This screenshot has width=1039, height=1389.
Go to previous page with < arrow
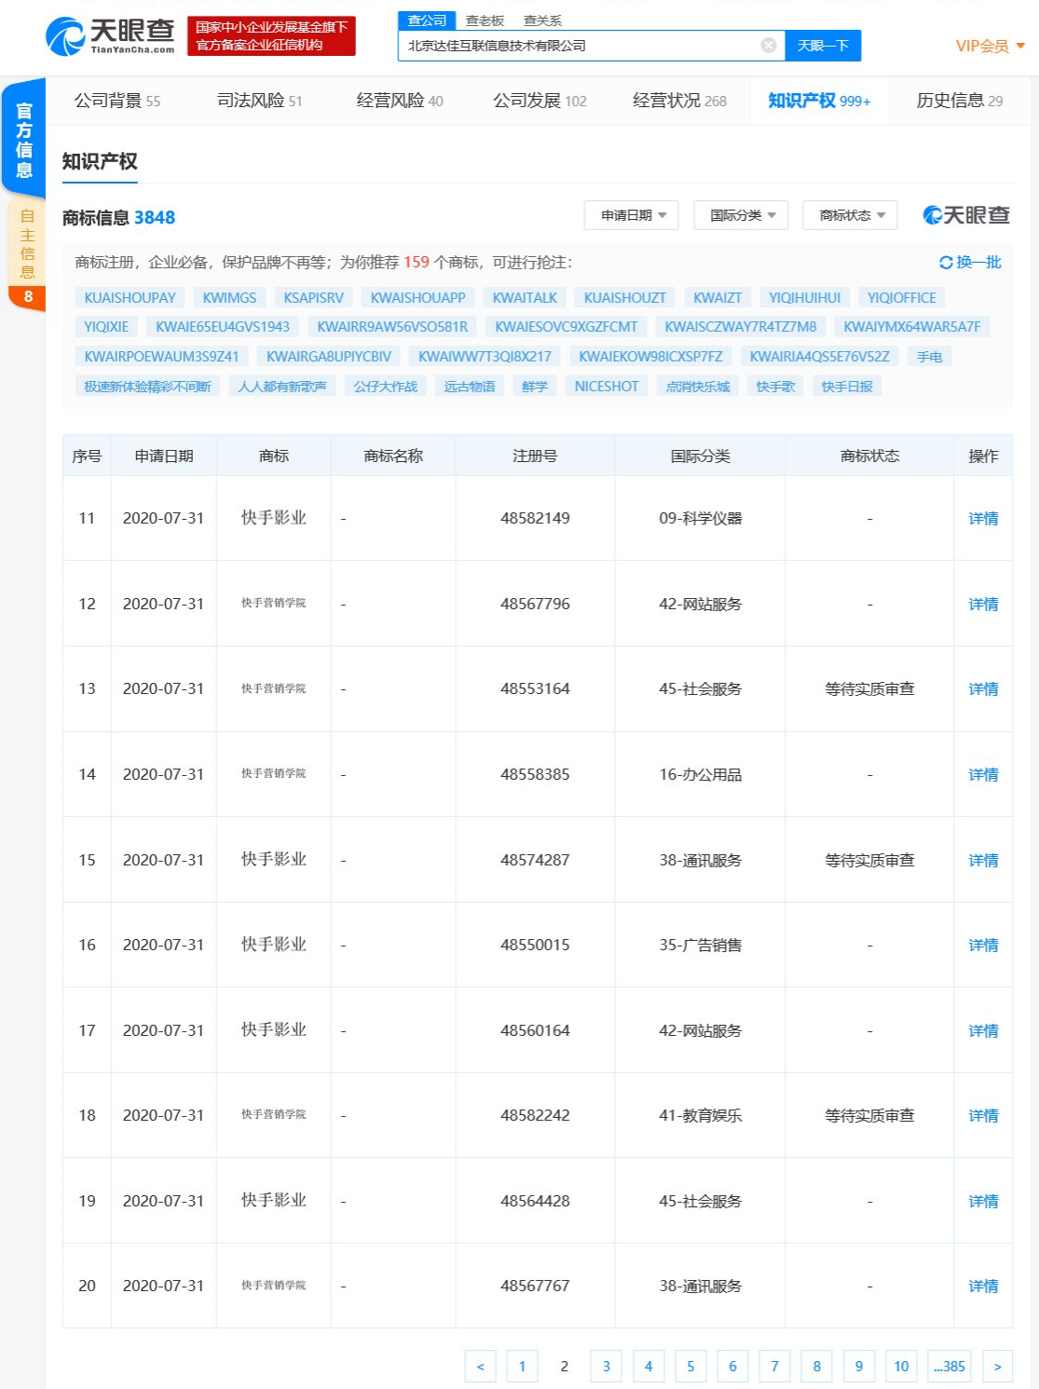(480, 1366)
